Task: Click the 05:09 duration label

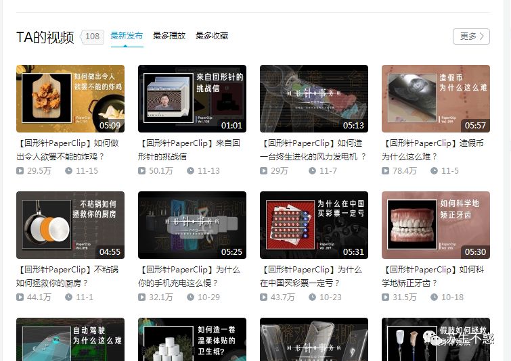Action: (110, 125)
